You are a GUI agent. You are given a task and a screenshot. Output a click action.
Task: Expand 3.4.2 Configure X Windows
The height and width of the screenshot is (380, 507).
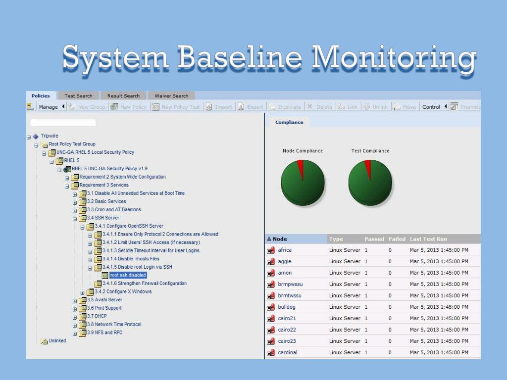(83, 293)
